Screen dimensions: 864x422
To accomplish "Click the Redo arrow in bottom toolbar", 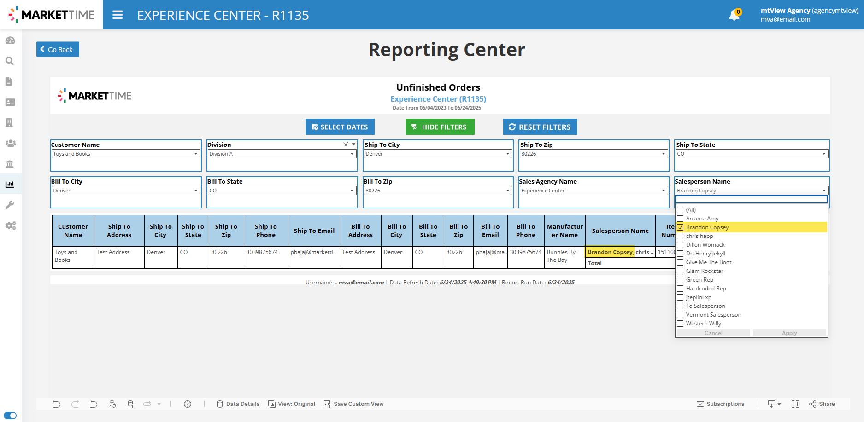I will click(75, 404).
